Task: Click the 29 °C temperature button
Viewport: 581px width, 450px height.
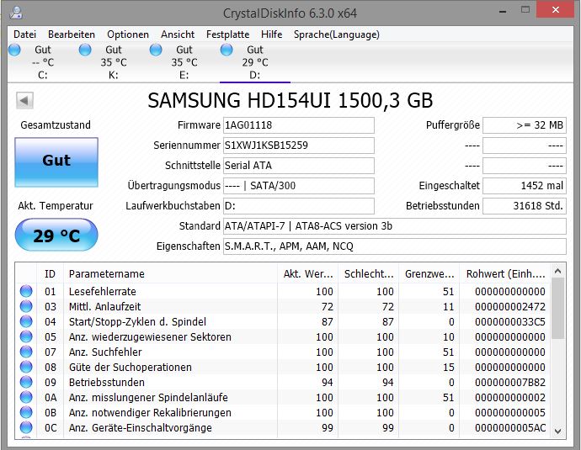Action: coord(56,235)
